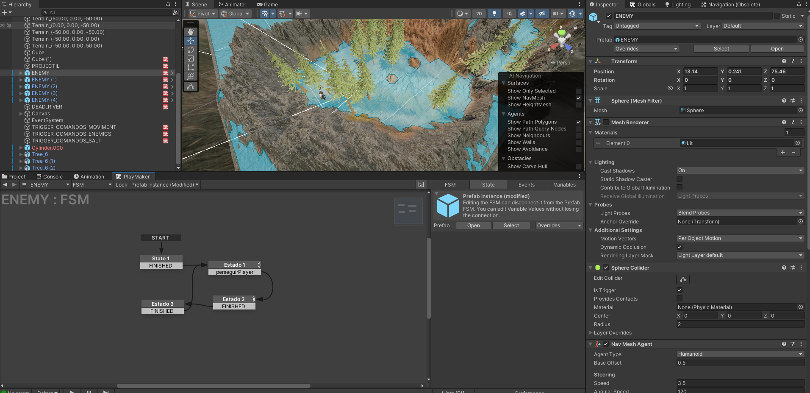Uncheck Is Trigger on Sphere Collider
The height and width of the screenshot is (393, 810).
pyautogui.click(x=680, y=290)
